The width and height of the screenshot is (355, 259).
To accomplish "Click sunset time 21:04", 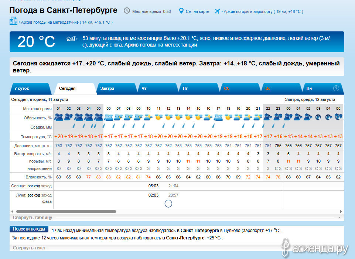I will 173,186.
